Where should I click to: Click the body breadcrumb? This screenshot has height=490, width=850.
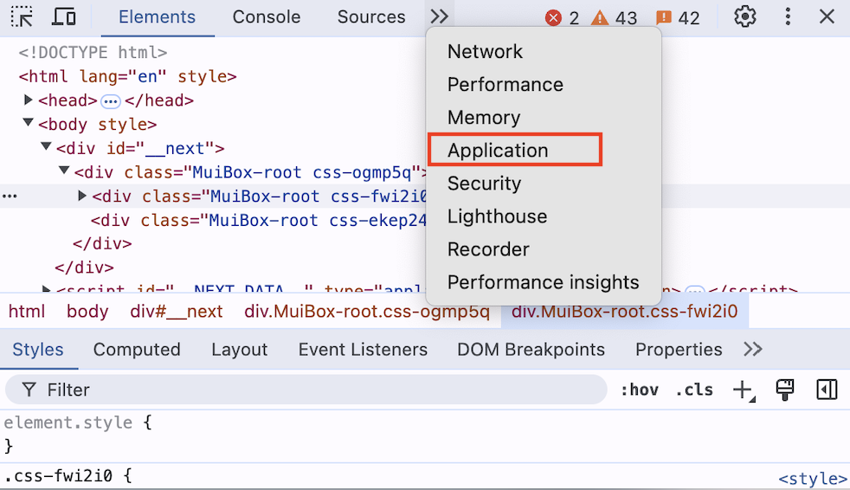point(87,312)
